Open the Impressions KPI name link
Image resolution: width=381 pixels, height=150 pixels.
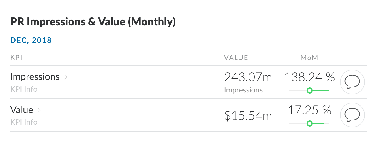(x=35, y=77)
